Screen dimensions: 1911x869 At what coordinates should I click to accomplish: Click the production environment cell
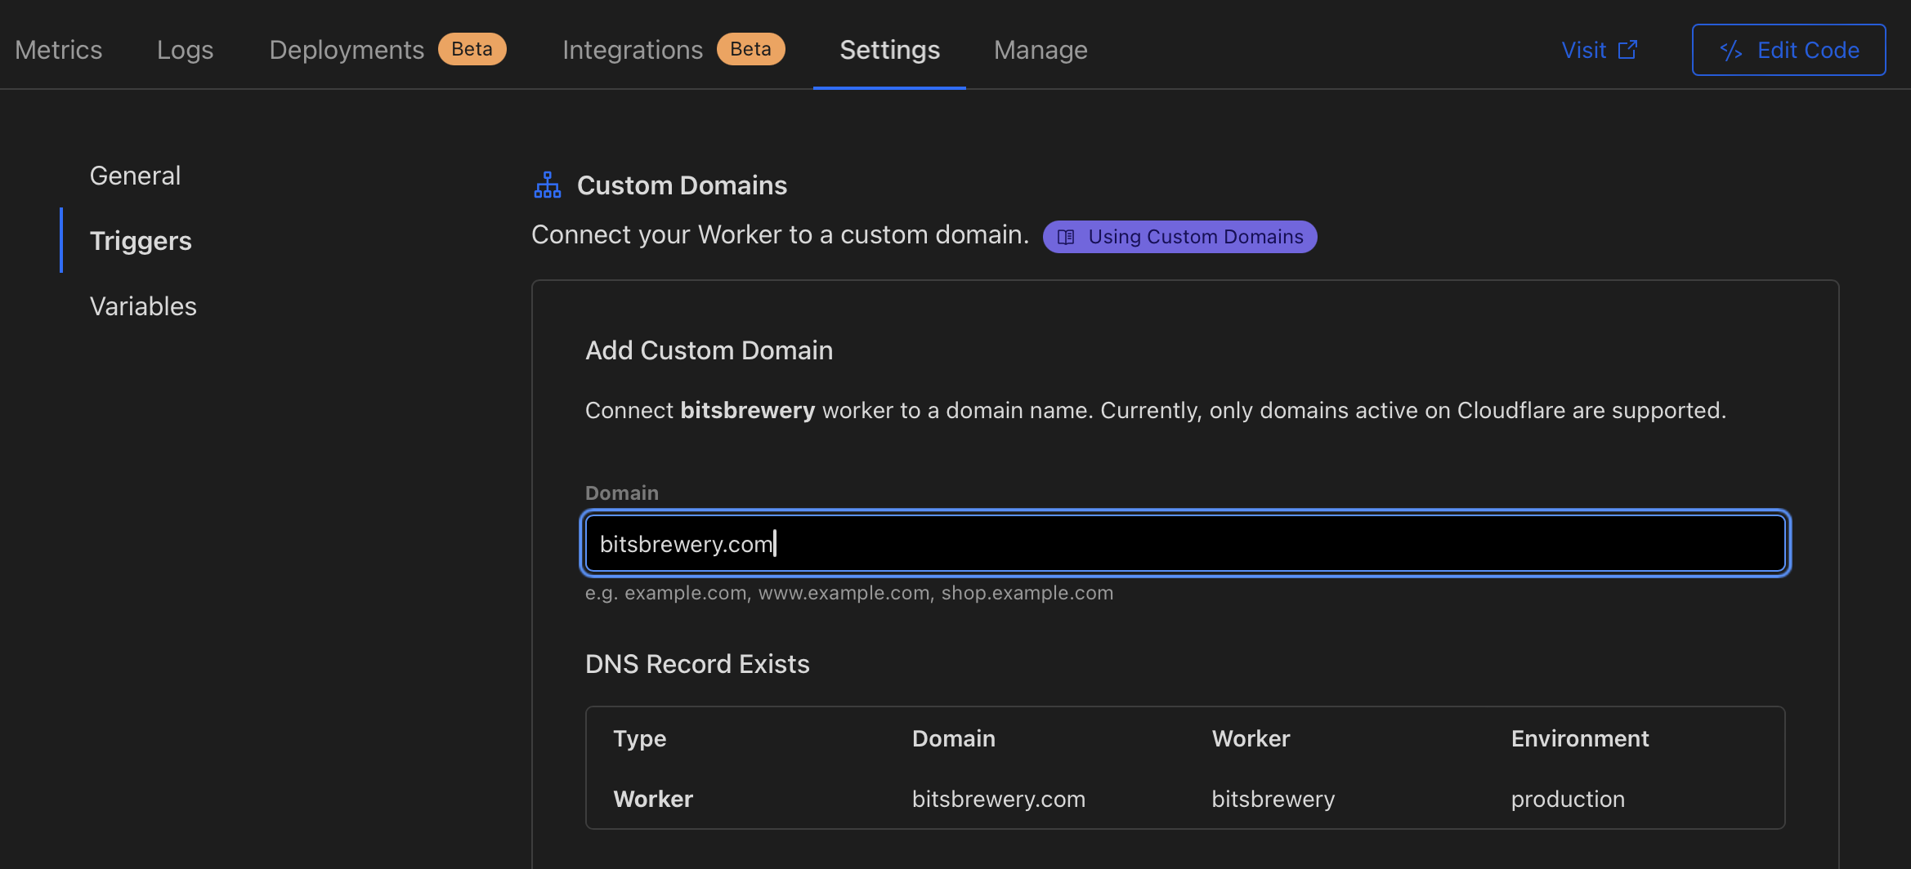tap(1568, 799)
